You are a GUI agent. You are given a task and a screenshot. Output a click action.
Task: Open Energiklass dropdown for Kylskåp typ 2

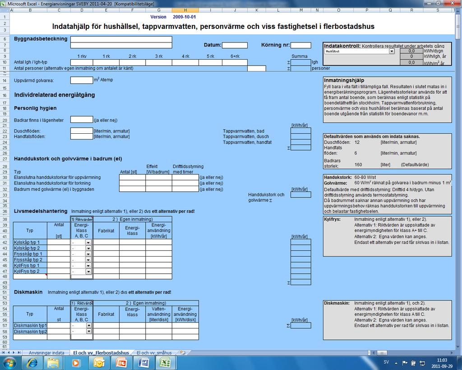pyautogui.click(x=88, y=248)
